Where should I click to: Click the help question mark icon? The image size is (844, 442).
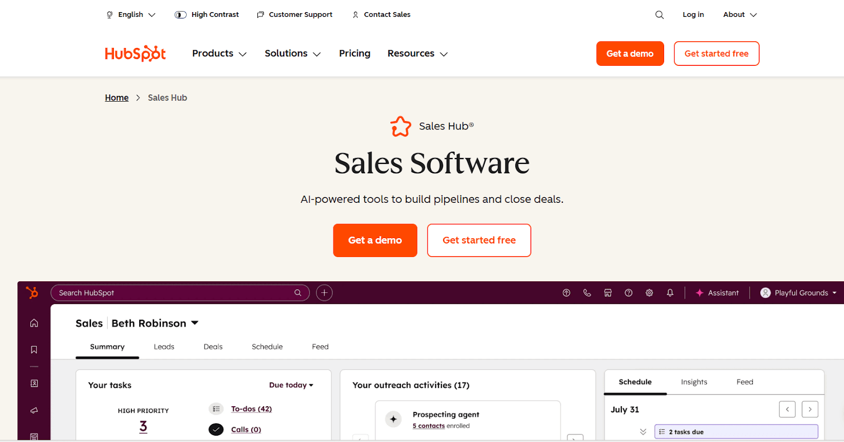(x=628, y=293)
